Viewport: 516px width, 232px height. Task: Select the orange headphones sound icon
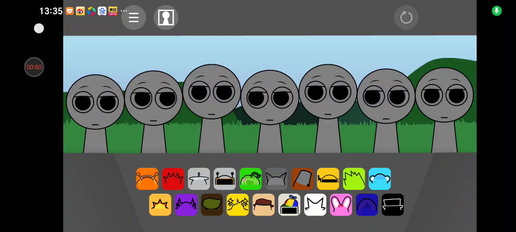[x=147, y=179]
